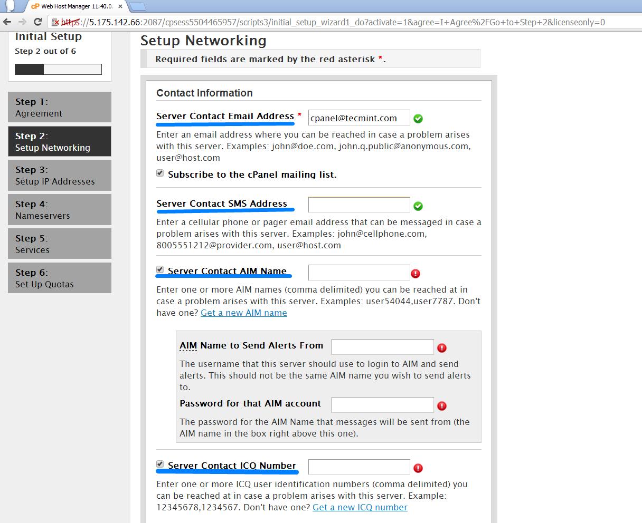Click the setup progress bar
642x523 pixels.
(x=58, y=69)
